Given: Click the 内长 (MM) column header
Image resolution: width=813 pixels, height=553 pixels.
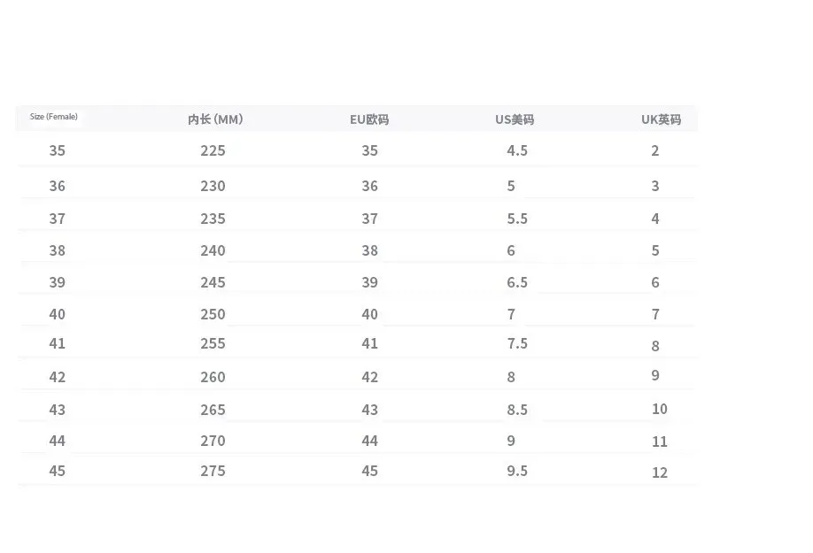Looking at the screenshot, I should [x=214, y=119].
